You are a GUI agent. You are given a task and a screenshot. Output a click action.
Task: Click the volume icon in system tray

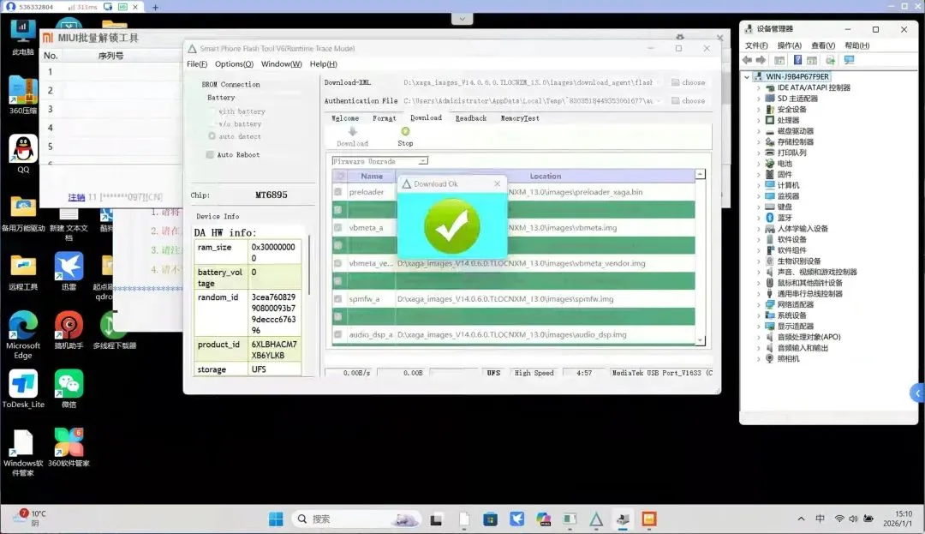853,519
